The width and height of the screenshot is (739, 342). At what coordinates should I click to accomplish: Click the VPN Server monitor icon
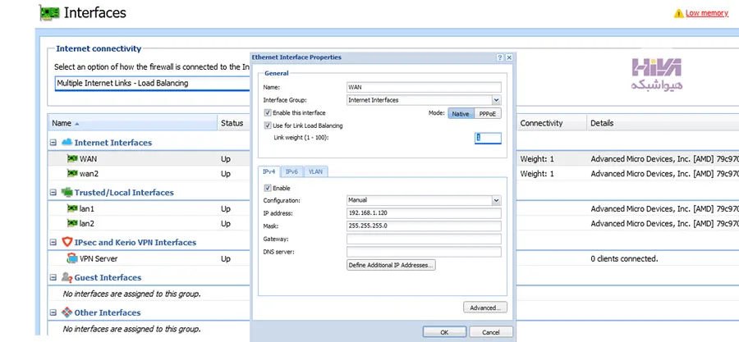pyautogui.click(x=72, y=258)
